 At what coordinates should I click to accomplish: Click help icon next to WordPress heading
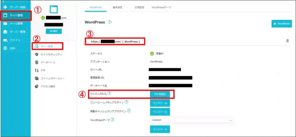(x=110, y=22)
